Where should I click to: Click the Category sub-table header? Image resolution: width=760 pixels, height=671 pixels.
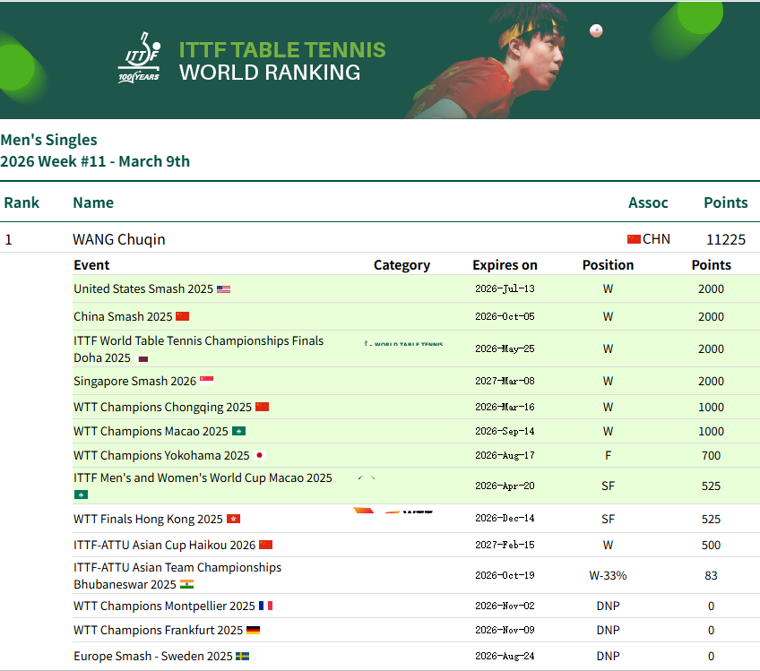[x=402, y=265]
